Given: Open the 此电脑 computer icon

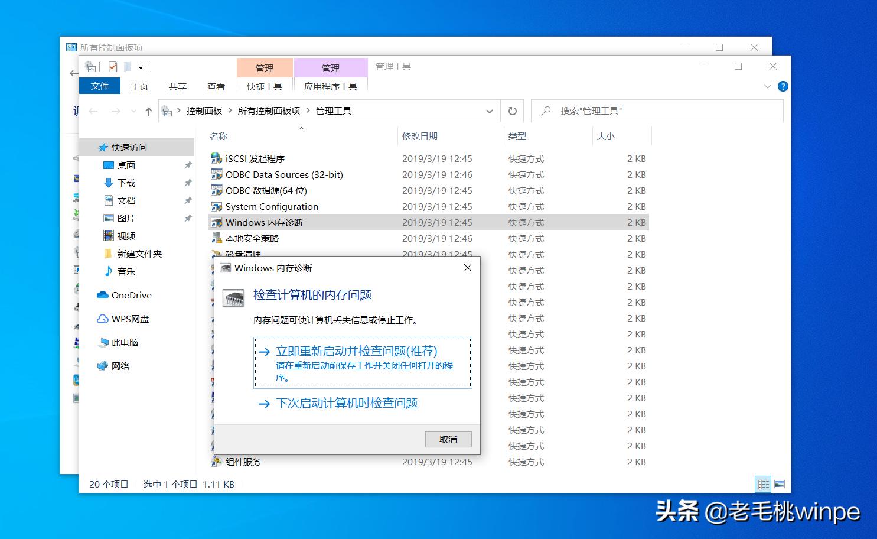Looking at the screenshot, I should (x=105, y=342).
